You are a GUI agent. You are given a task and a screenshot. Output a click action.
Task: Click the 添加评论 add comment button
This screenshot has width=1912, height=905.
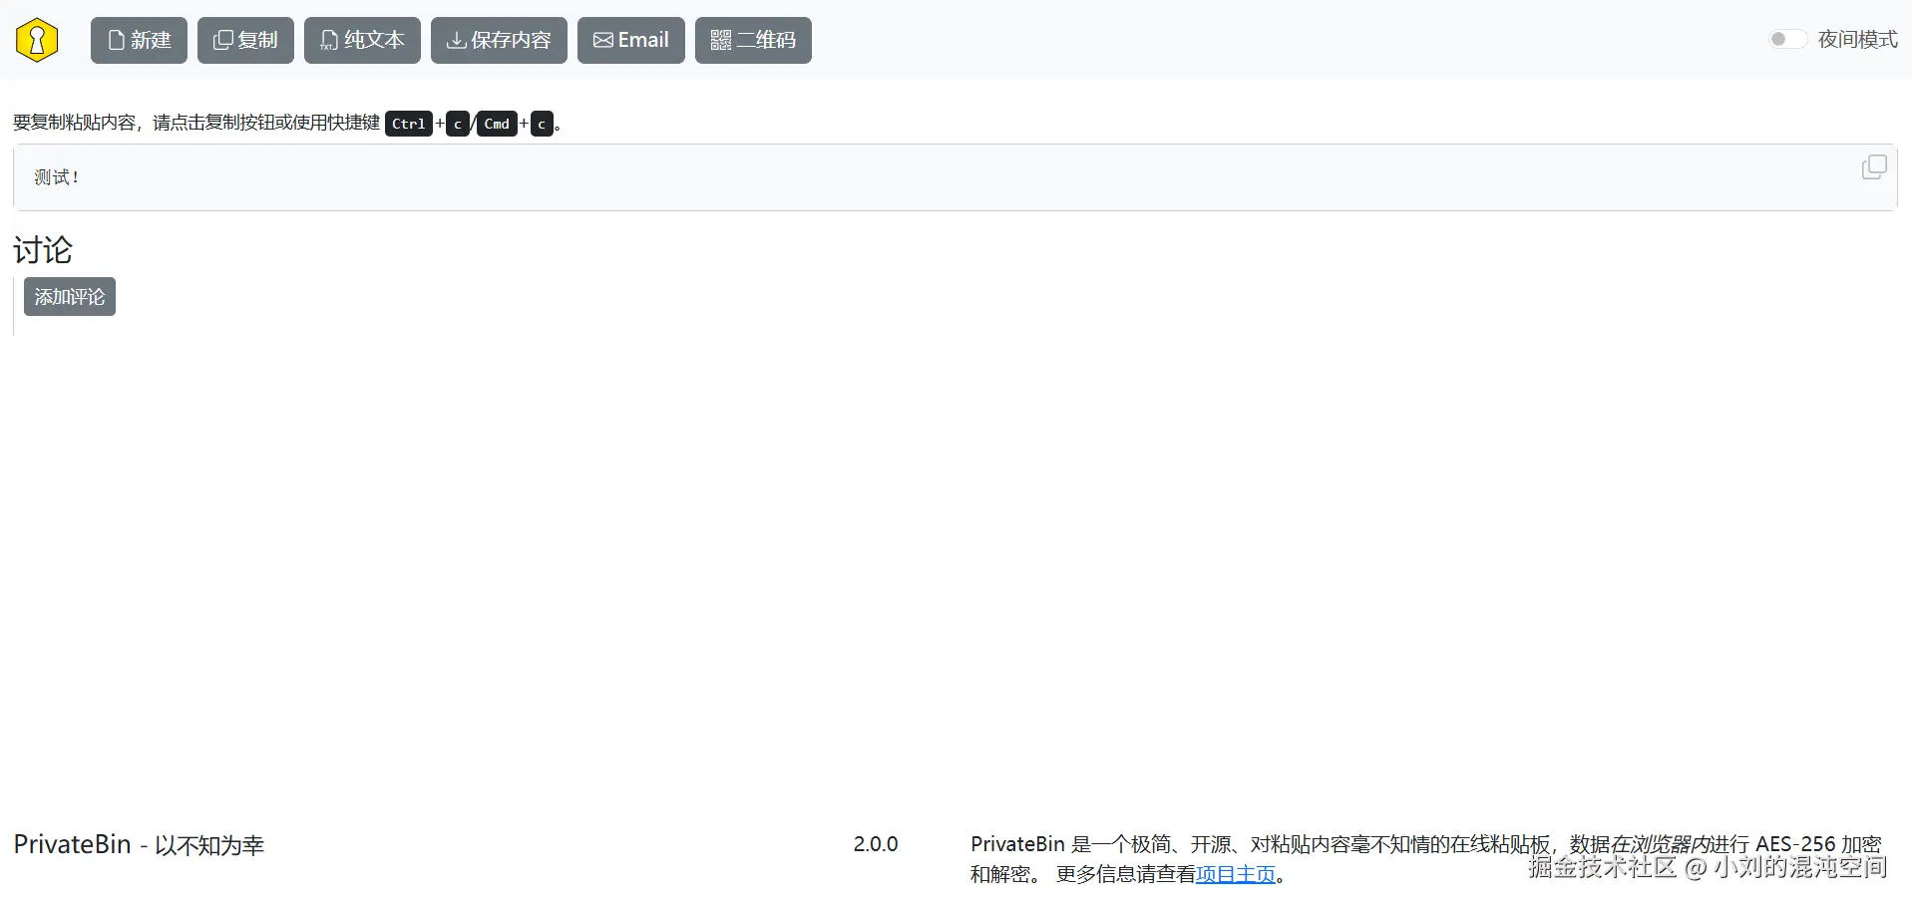[x=68, y=296]
